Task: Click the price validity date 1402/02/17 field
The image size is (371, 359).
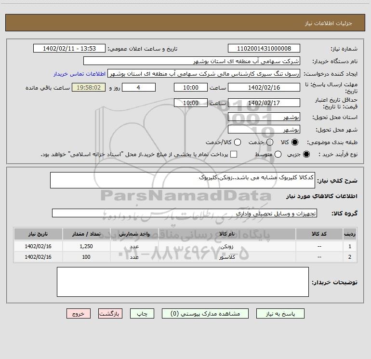Action: coord(264,103)
